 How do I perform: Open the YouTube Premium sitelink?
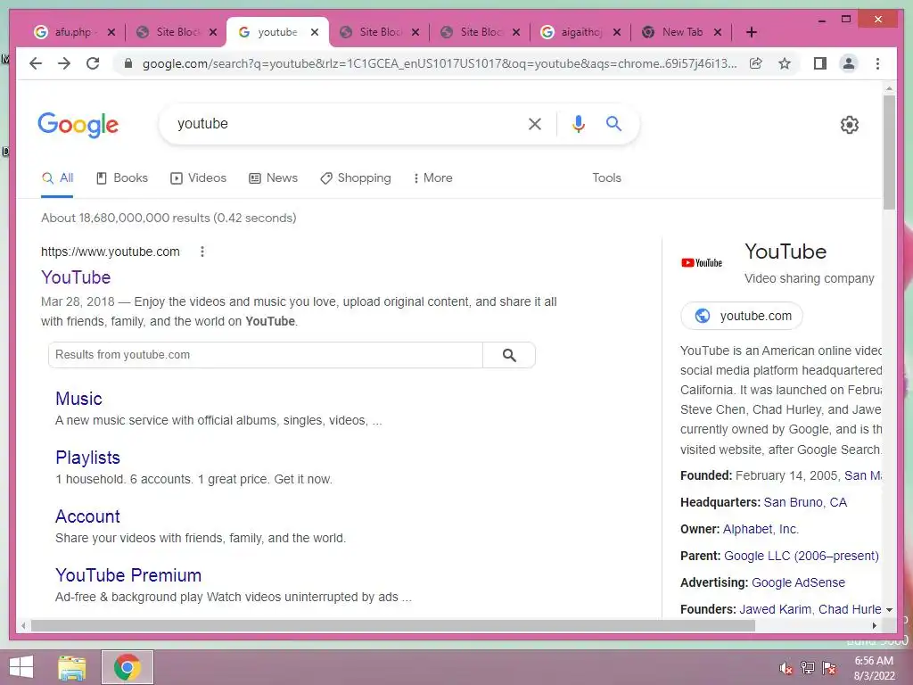[x=128, y=575]
